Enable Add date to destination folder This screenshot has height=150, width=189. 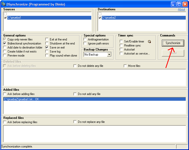click(5, 47)
